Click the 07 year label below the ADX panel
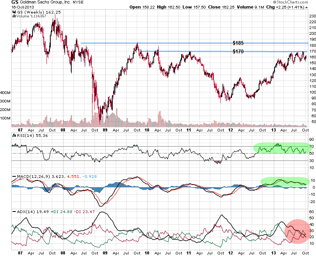Image resolution: width=316 pixels, height=256 pixels. [21, 253]
